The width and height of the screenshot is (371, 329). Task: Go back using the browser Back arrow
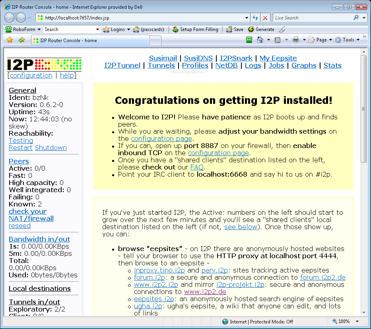coord(10,18)
